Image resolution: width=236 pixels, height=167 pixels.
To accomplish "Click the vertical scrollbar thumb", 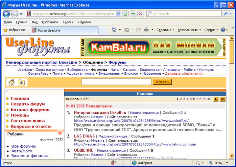I will (232, 52).
